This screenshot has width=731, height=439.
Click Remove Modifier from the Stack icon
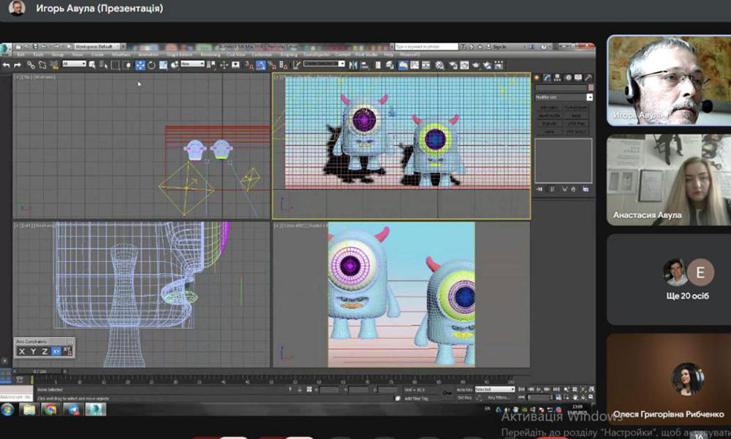573,189
